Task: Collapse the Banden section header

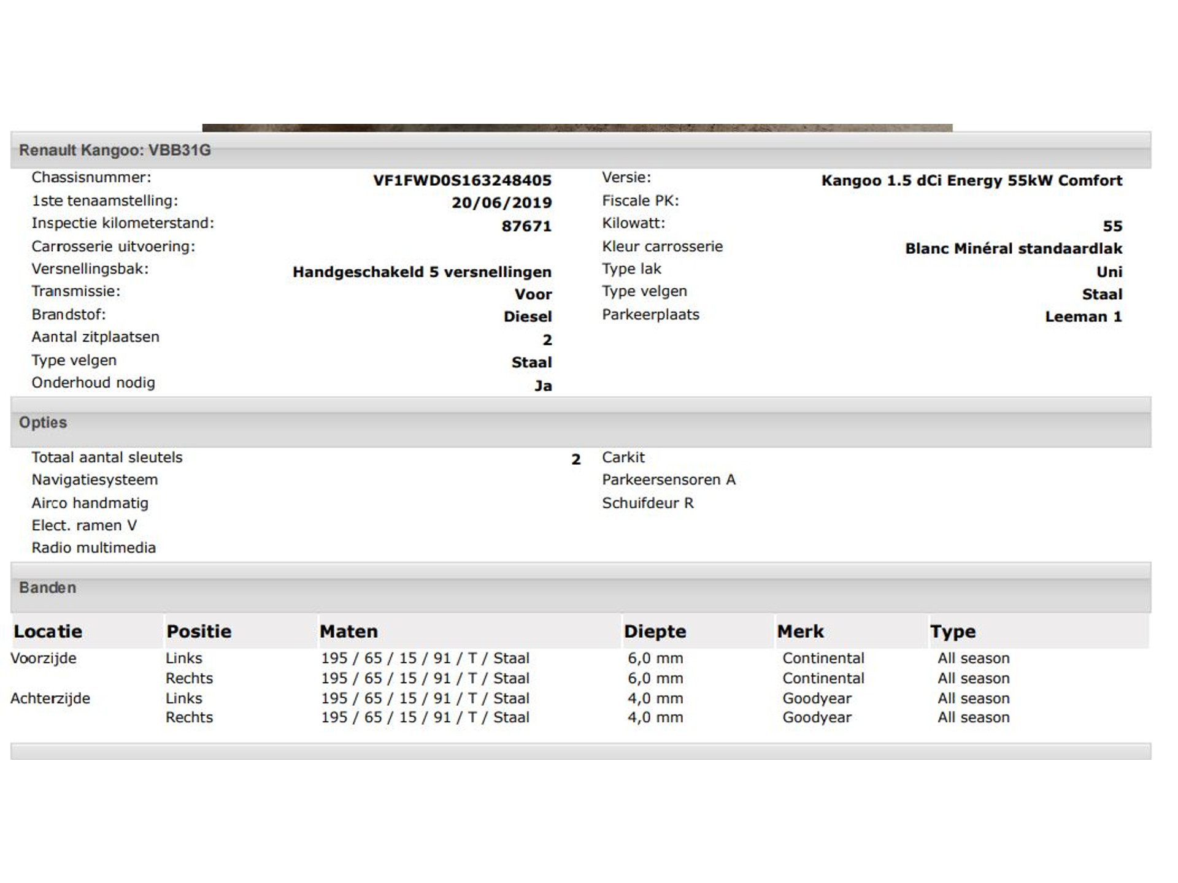Action: coord(48,587)
